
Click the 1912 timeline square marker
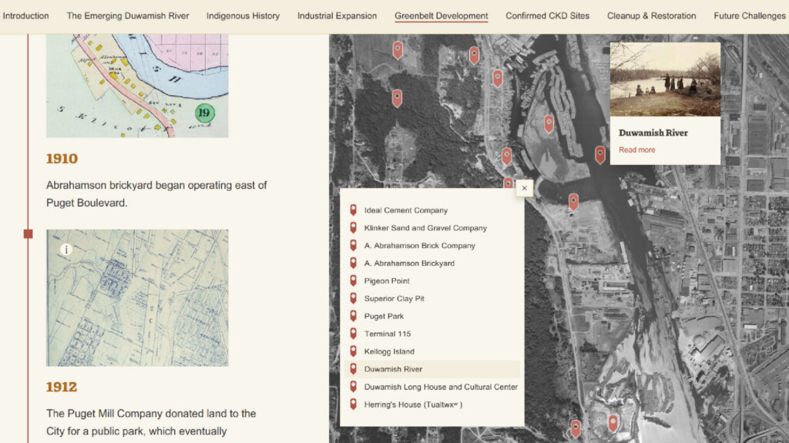coord(29,233)
